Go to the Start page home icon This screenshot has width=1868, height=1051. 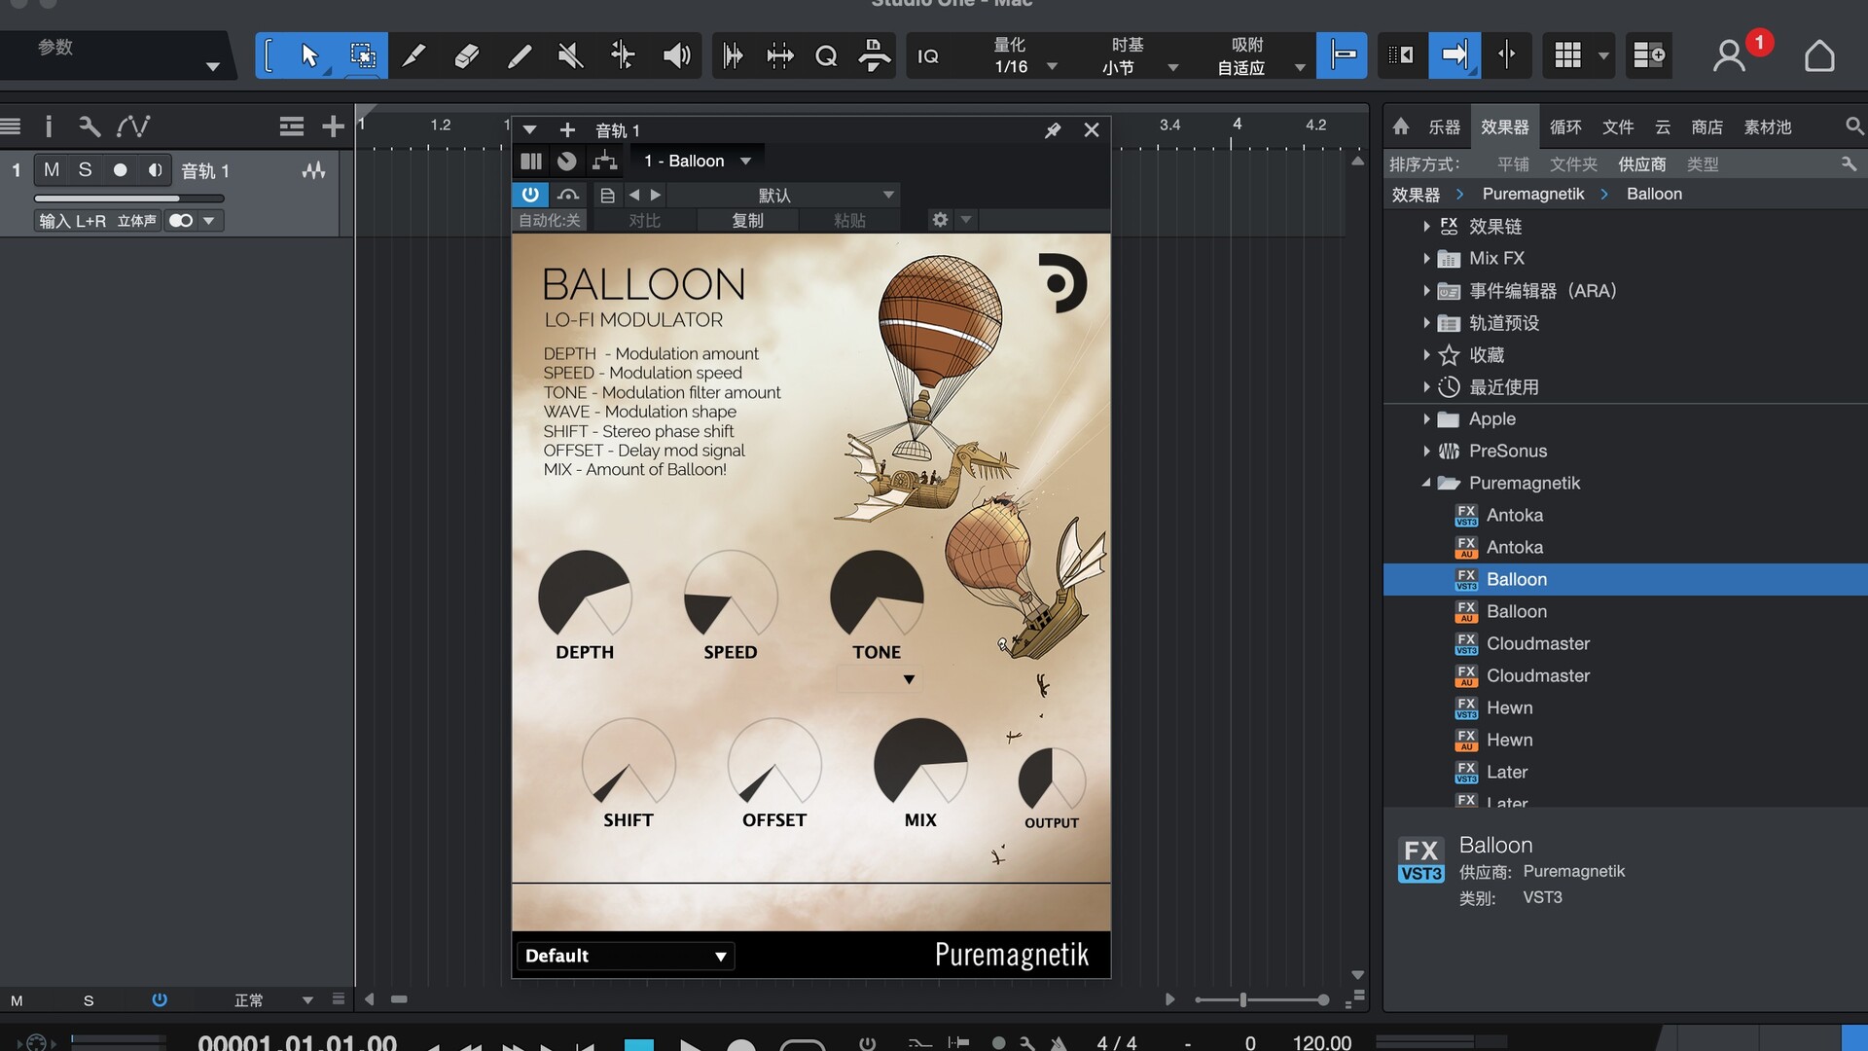coord(1819,55)
